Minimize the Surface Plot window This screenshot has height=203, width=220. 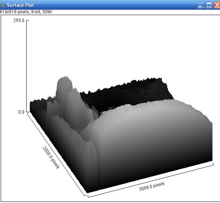[201, 5]
